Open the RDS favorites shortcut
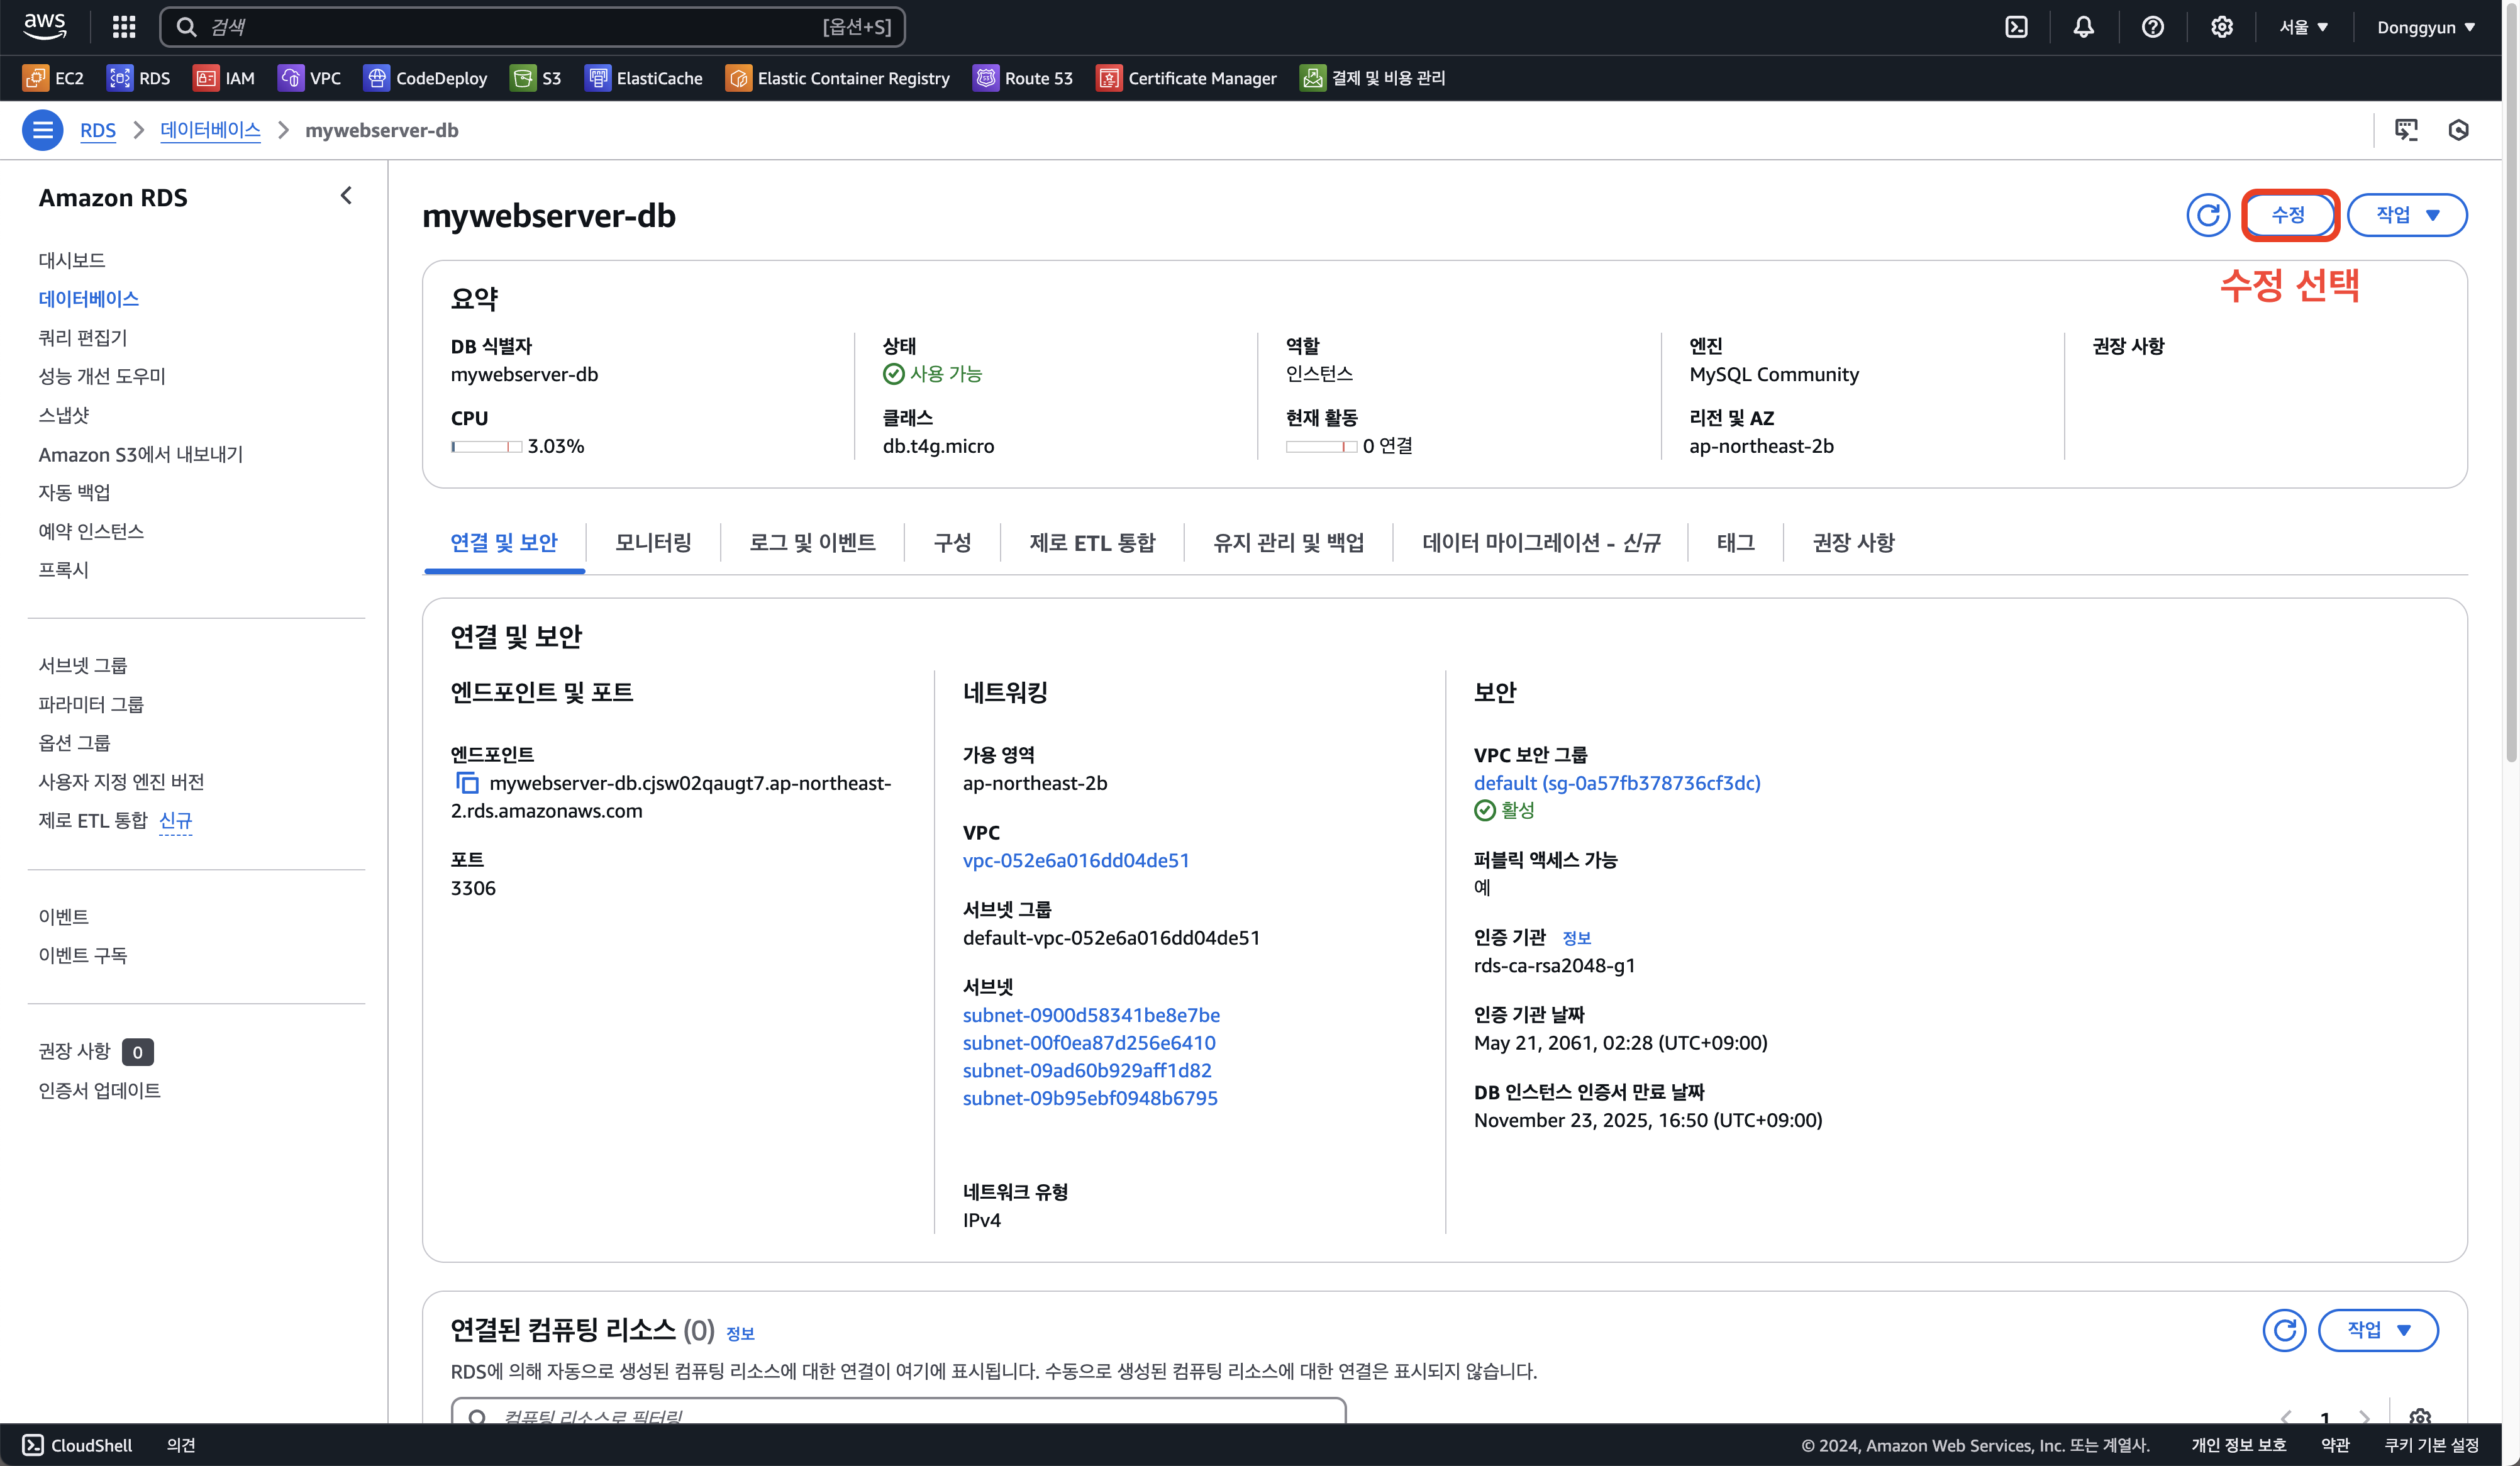The height and width of the screenshot is (1466, 2520). pyautogui.click(x=139, y=78)
